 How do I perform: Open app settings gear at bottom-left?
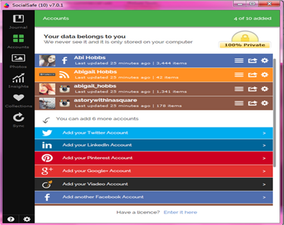[x=27, y=219]
